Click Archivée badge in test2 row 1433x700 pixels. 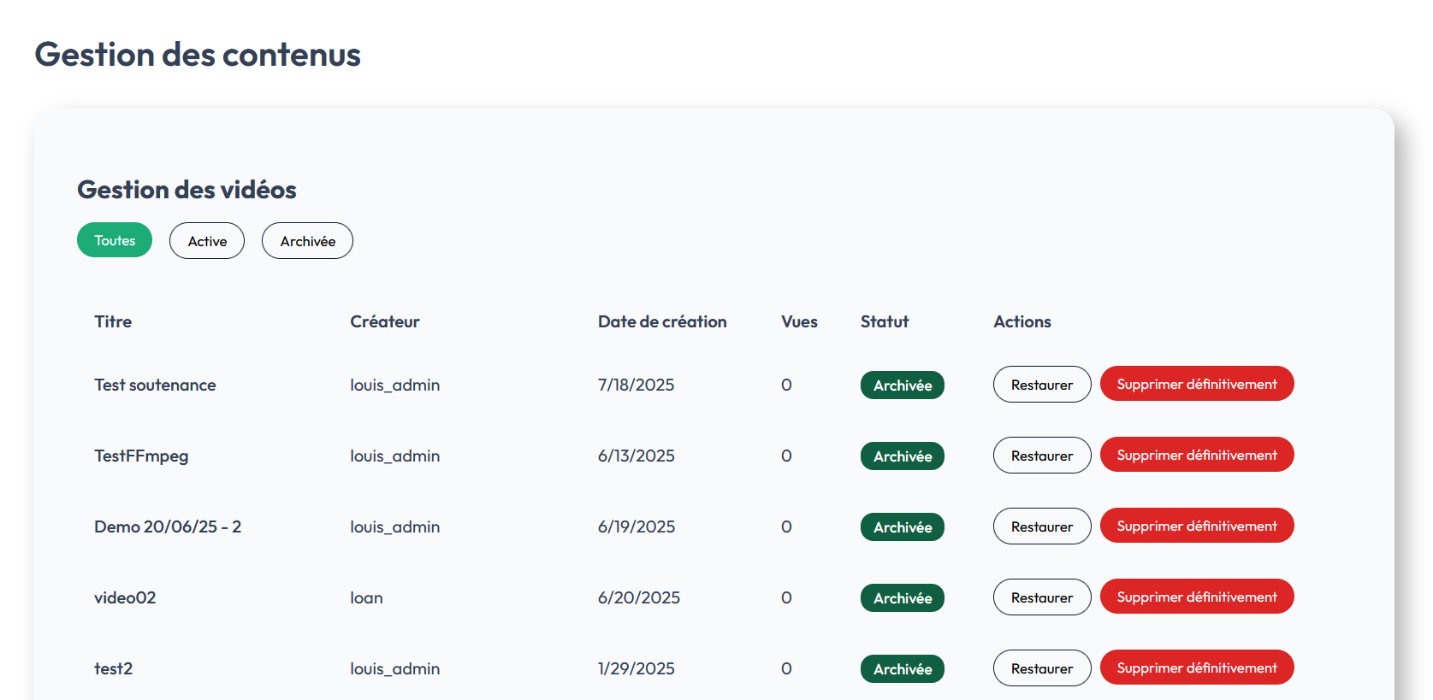click(x=903, y=669)
